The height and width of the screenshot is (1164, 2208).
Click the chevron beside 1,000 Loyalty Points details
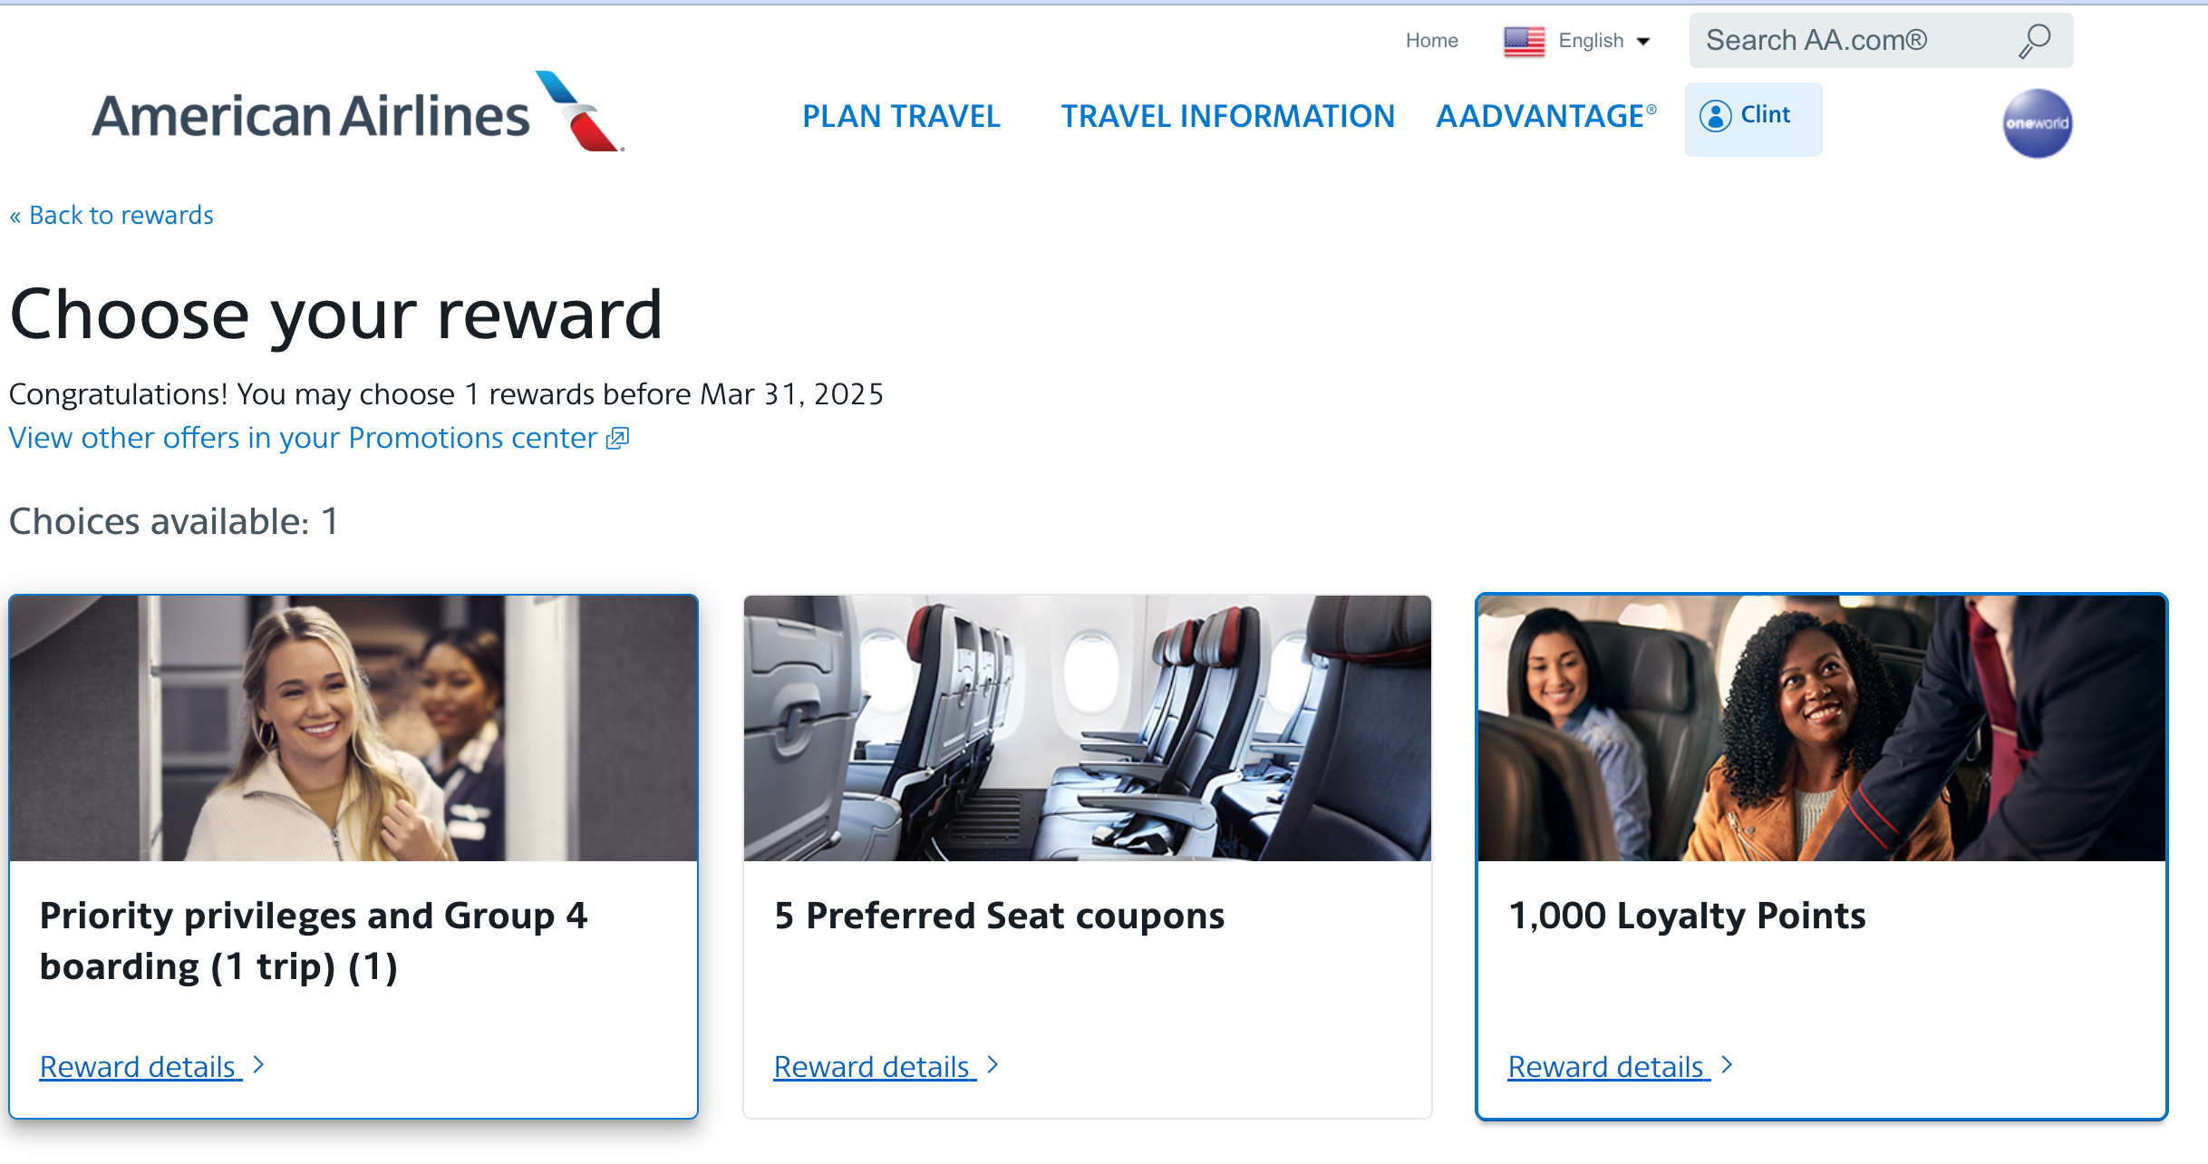pyautogui.click(x=1726, y=1064)
